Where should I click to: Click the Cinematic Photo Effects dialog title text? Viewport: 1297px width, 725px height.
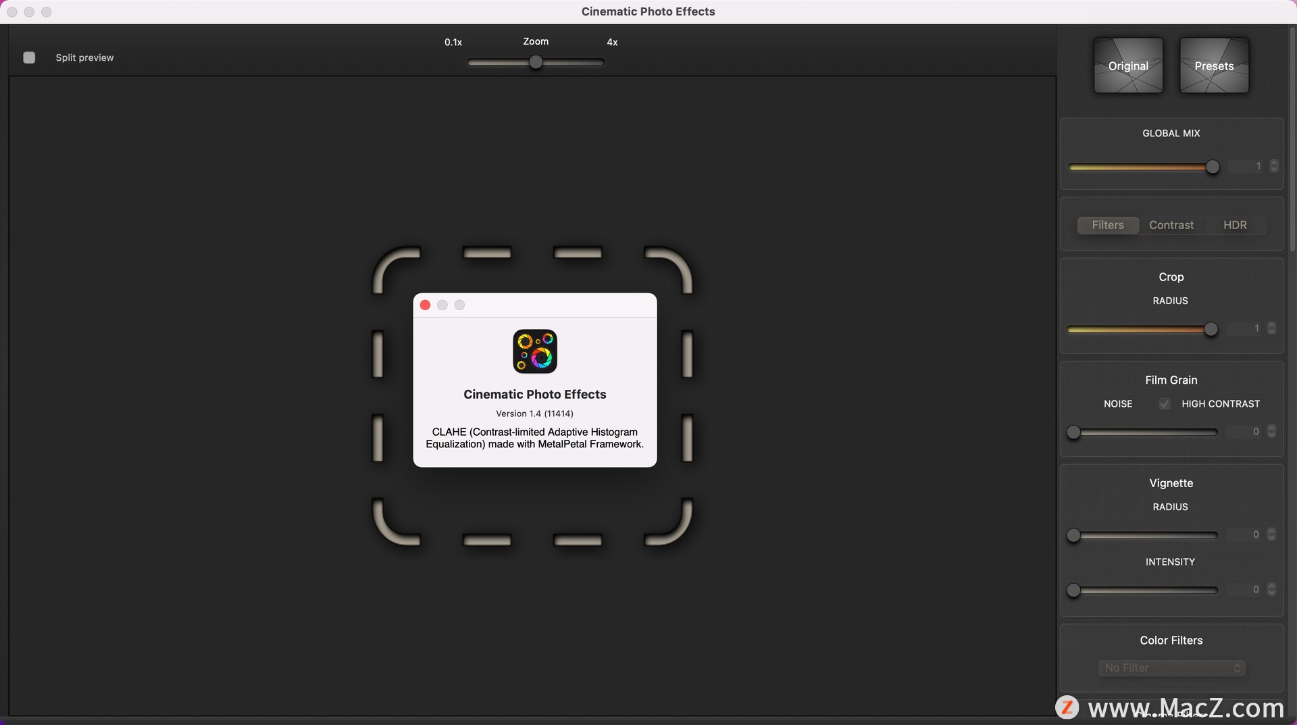[x=534, y=394]
